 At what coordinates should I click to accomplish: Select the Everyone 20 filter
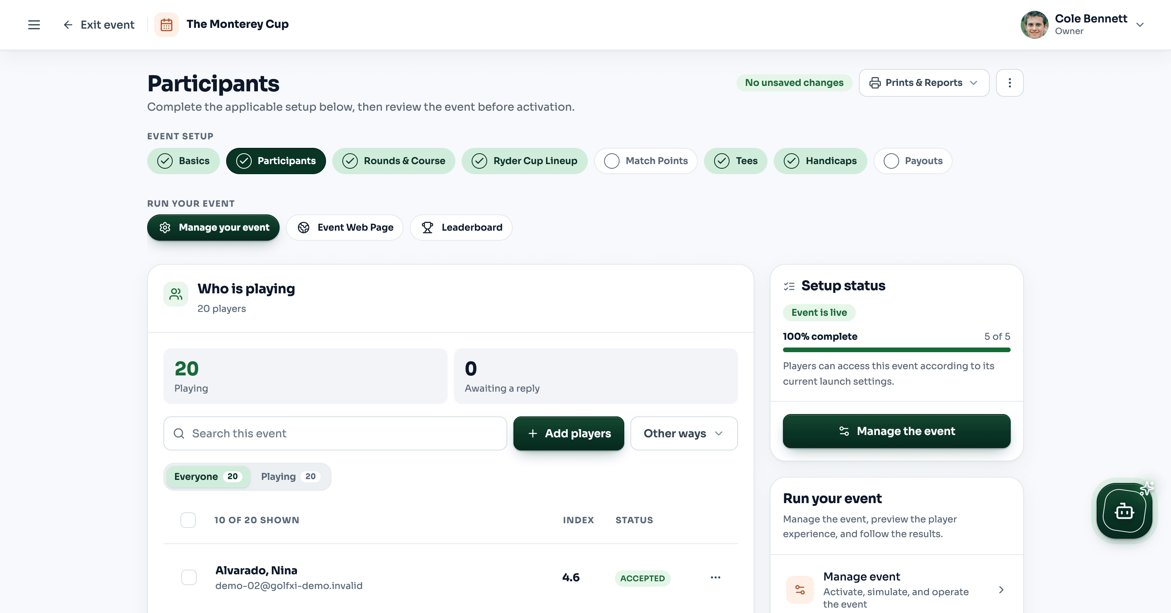208,477
